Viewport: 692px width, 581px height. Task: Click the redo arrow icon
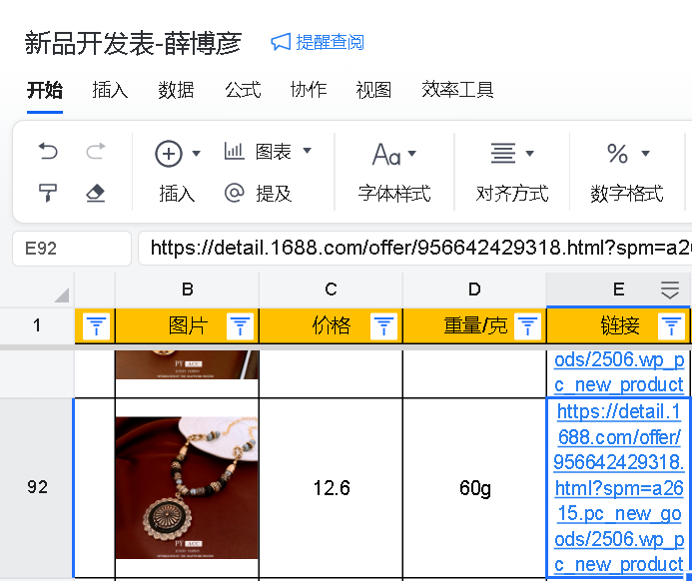click(x=96, y=152)
